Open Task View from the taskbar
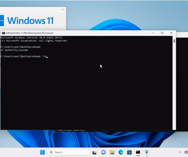The width and height of the screenshot is (188, 157). point(94,152)
